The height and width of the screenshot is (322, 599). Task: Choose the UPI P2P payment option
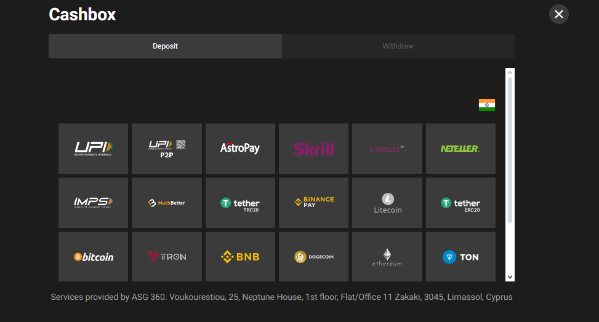(167, 148)
